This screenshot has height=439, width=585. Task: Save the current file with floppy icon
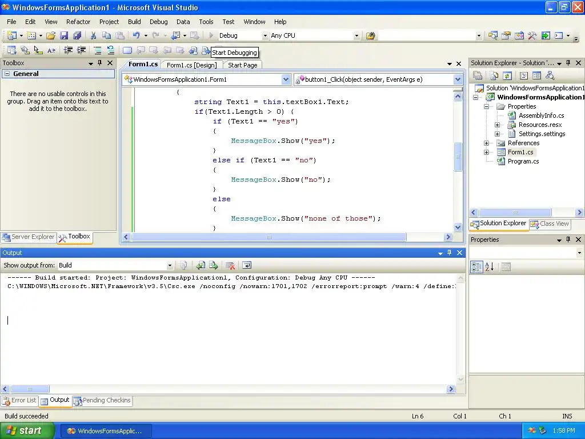(x=64, y=35)
